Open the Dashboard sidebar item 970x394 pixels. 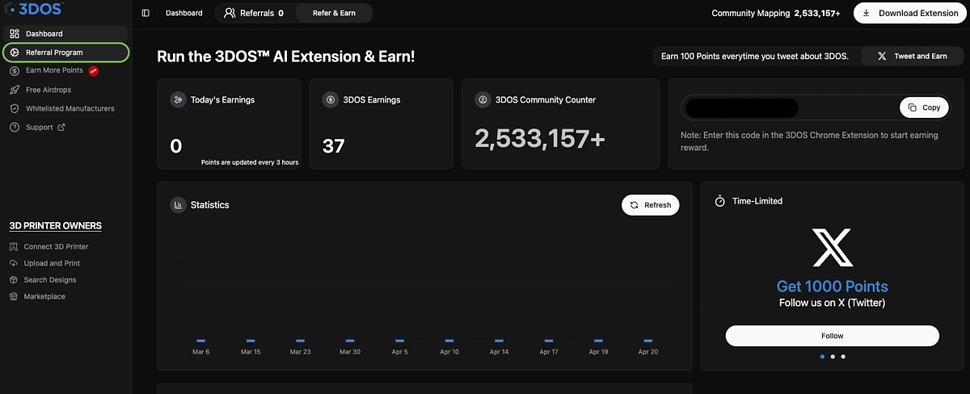65,34
